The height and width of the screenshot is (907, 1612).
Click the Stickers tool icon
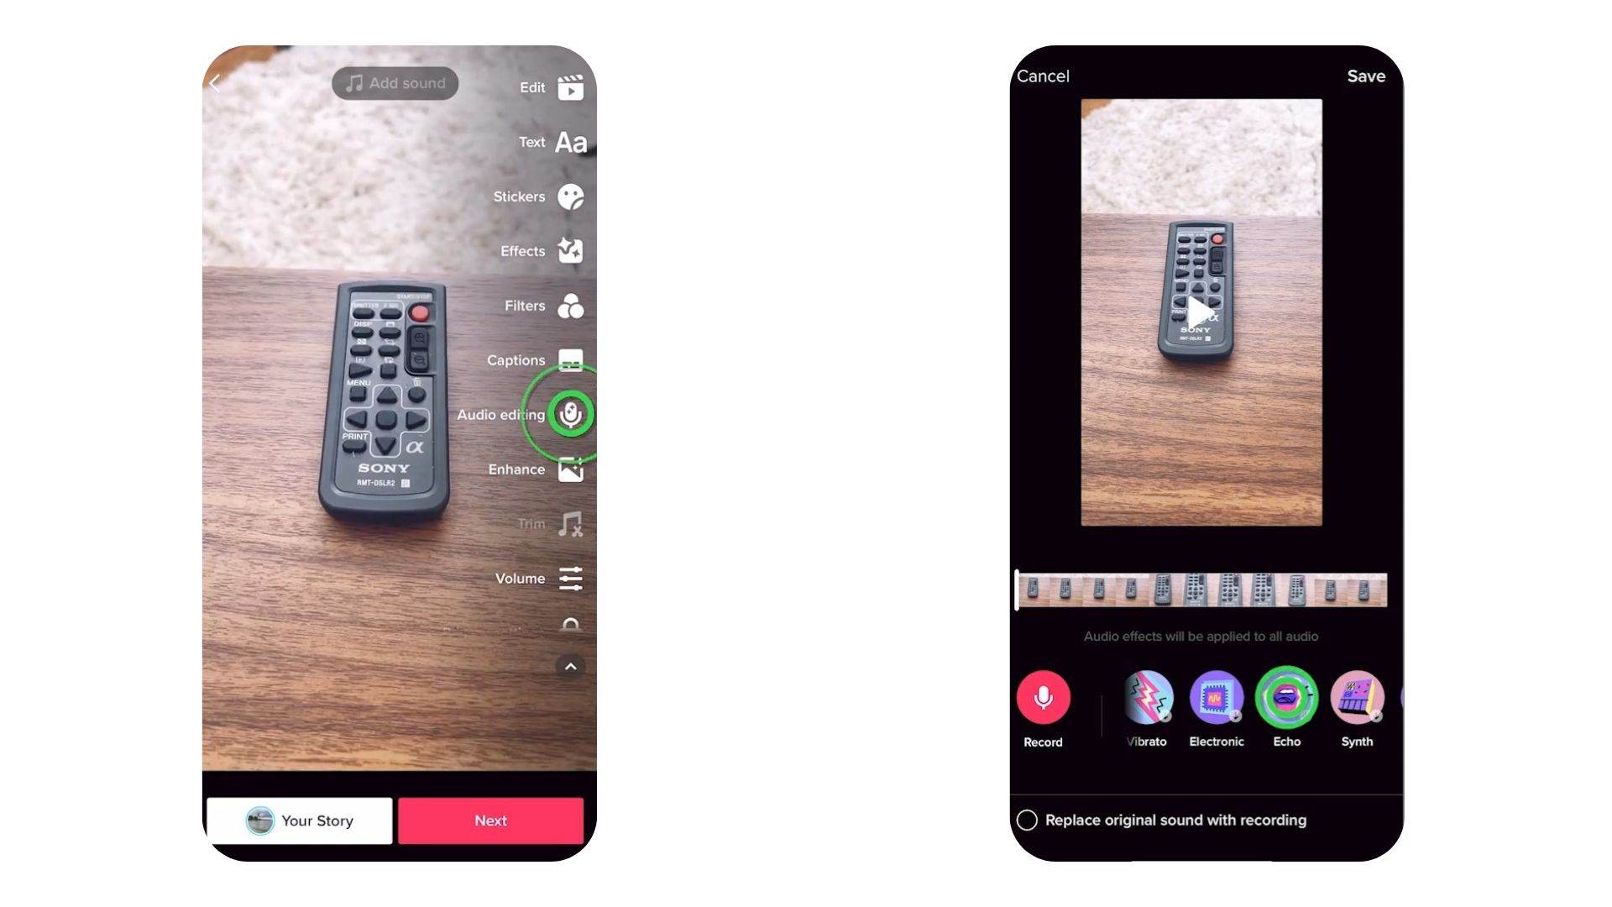pyautogui.click(x=571, y=196)
